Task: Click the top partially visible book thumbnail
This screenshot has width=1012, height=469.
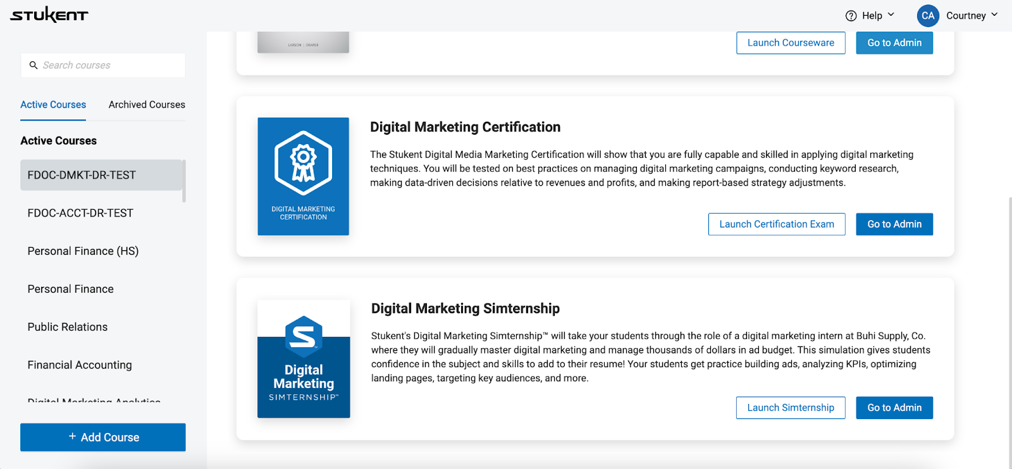Action: point(304,42)
